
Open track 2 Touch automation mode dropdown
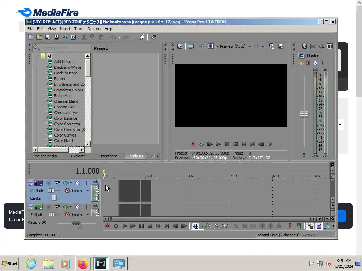pyautogui.click(x=88, y=214)
